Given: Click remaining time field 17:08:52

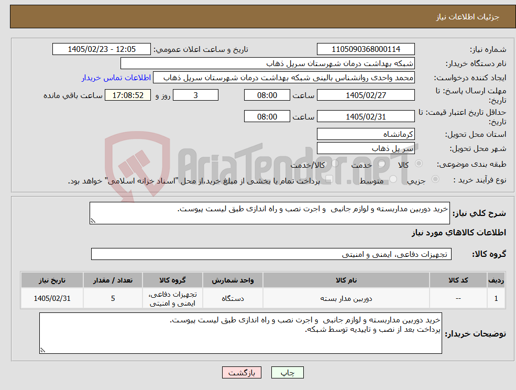Looking at the screenshot, I should tap(128, 95).
